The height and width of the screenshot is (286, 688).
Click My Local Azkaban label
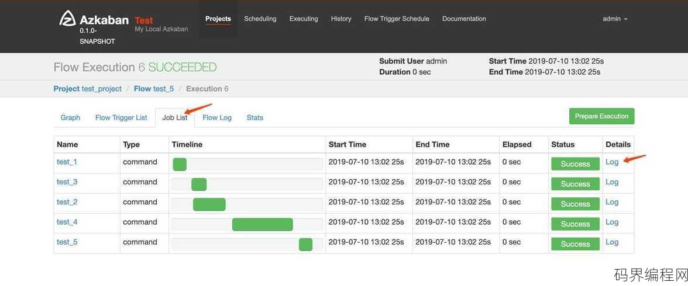pyautogui.click(x=161, y=29)
